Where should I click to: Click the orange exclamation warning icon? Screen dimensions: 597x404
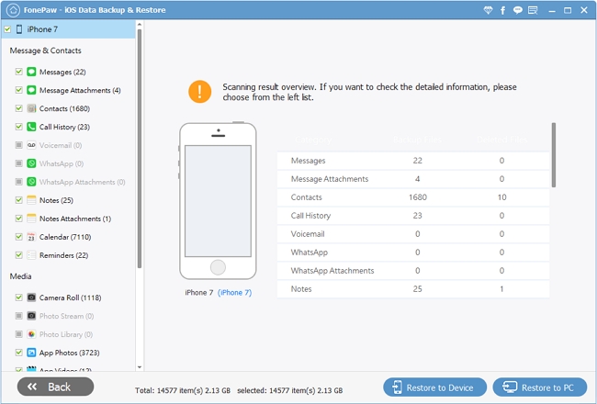[199, 92]
